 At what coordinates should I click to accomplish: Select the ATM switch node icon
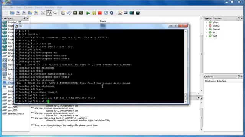[5, 60]
